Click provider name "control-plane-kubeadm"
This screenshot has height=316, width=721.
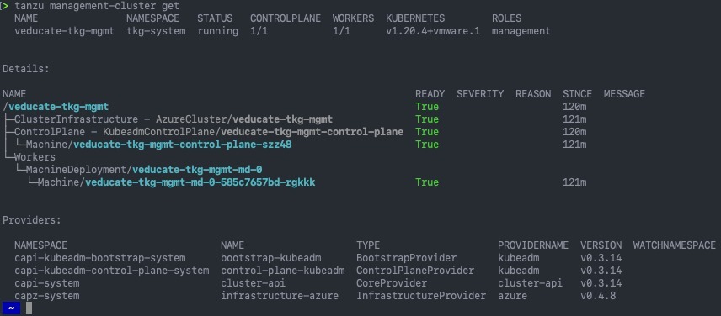(x=283, y=271)
